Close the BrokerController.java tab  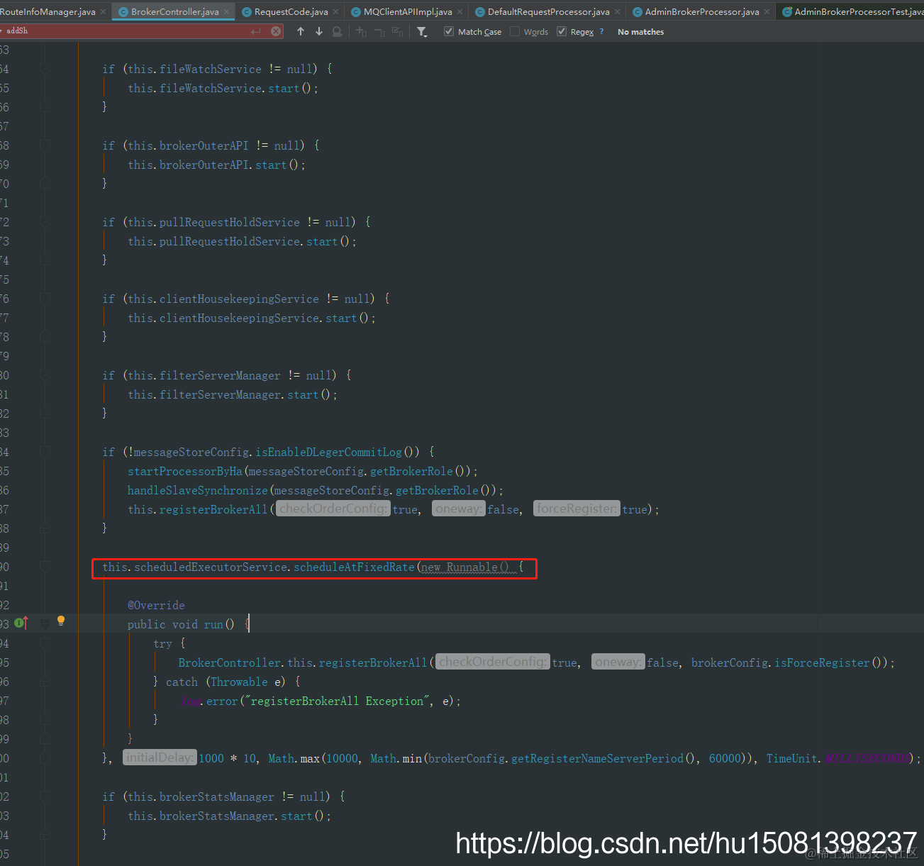[x=227, y=11]
